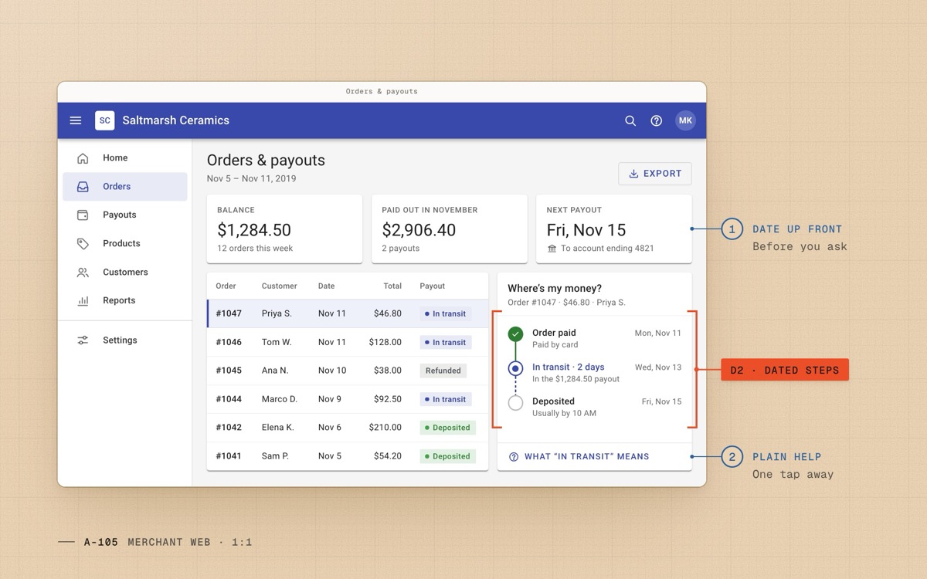Open the hamburger navigation menu
The image size is (927, 579).
coord(76,120)
